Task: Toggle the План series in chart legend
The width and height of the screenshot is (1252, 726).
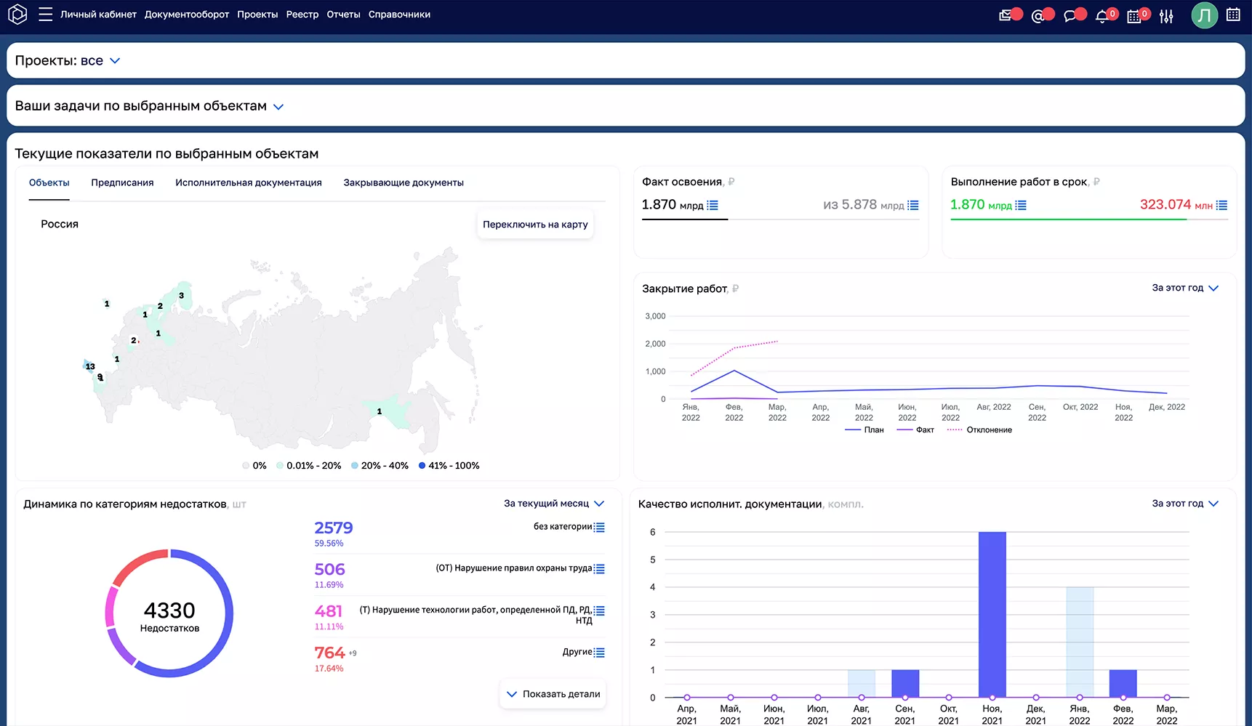Action: click(864, 430)
